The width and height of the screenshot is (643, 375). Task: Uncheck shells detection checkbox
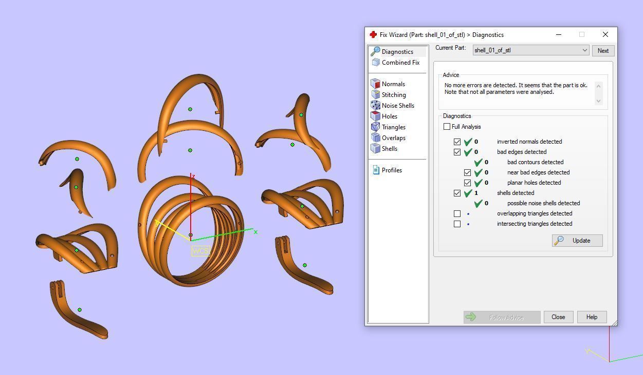[x=457, y=193]
